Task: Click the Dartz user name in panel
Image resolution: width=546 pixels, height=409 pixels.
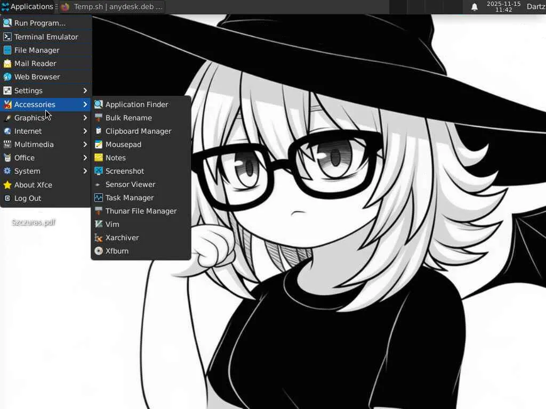Action: (536, 6)
